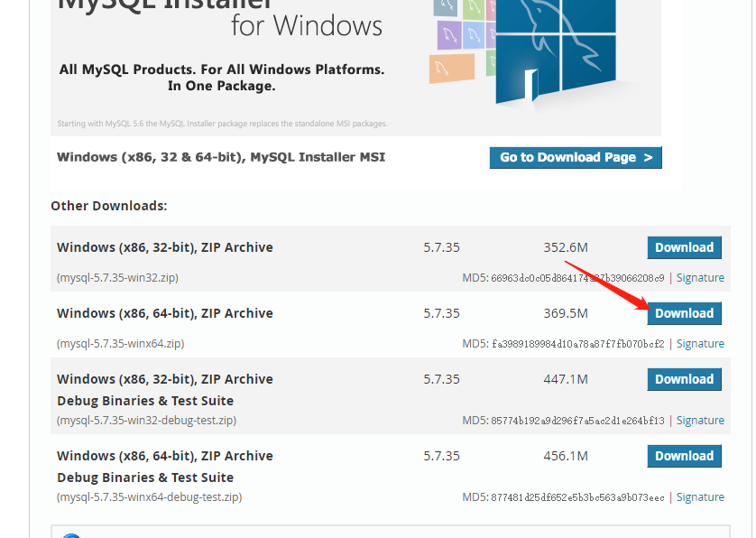Download the Windows 32-bit ZIP Archive 352.6M
Screen dimensions: 756x538
(x=684, y=247)
